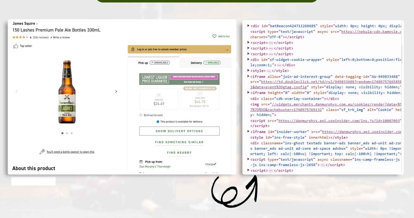Click the next arrow on the image carousel
414x218 pixels.
tap(116, 91)
